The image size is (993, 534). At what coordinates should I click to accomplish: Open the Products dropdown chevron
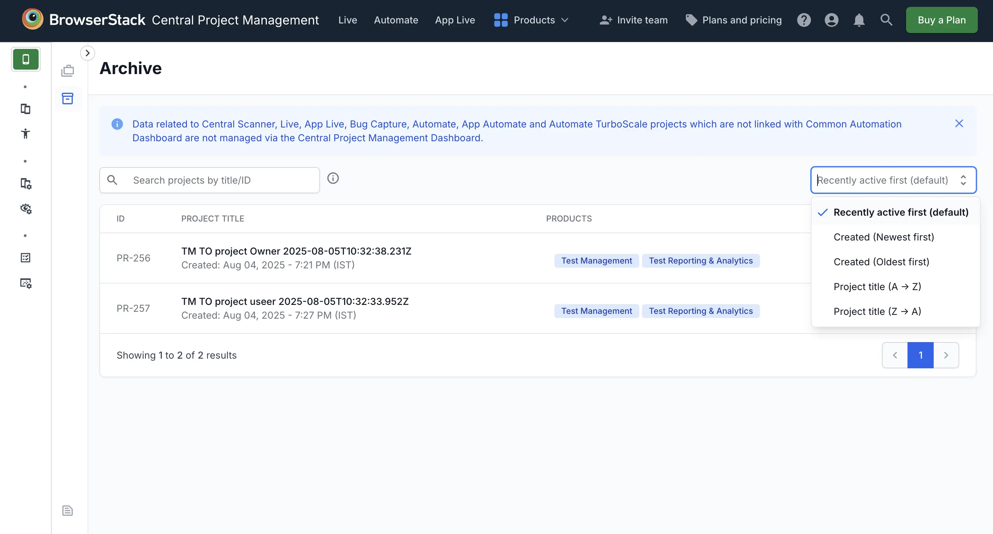pos(565,20)
